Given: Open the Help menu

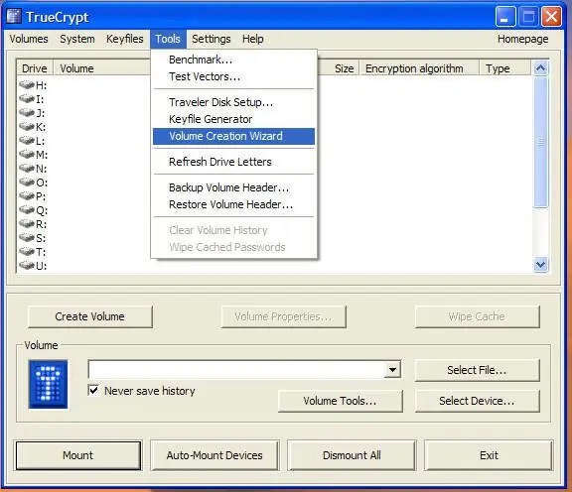Looking at the screenshot, I should (x=253, y=39).
